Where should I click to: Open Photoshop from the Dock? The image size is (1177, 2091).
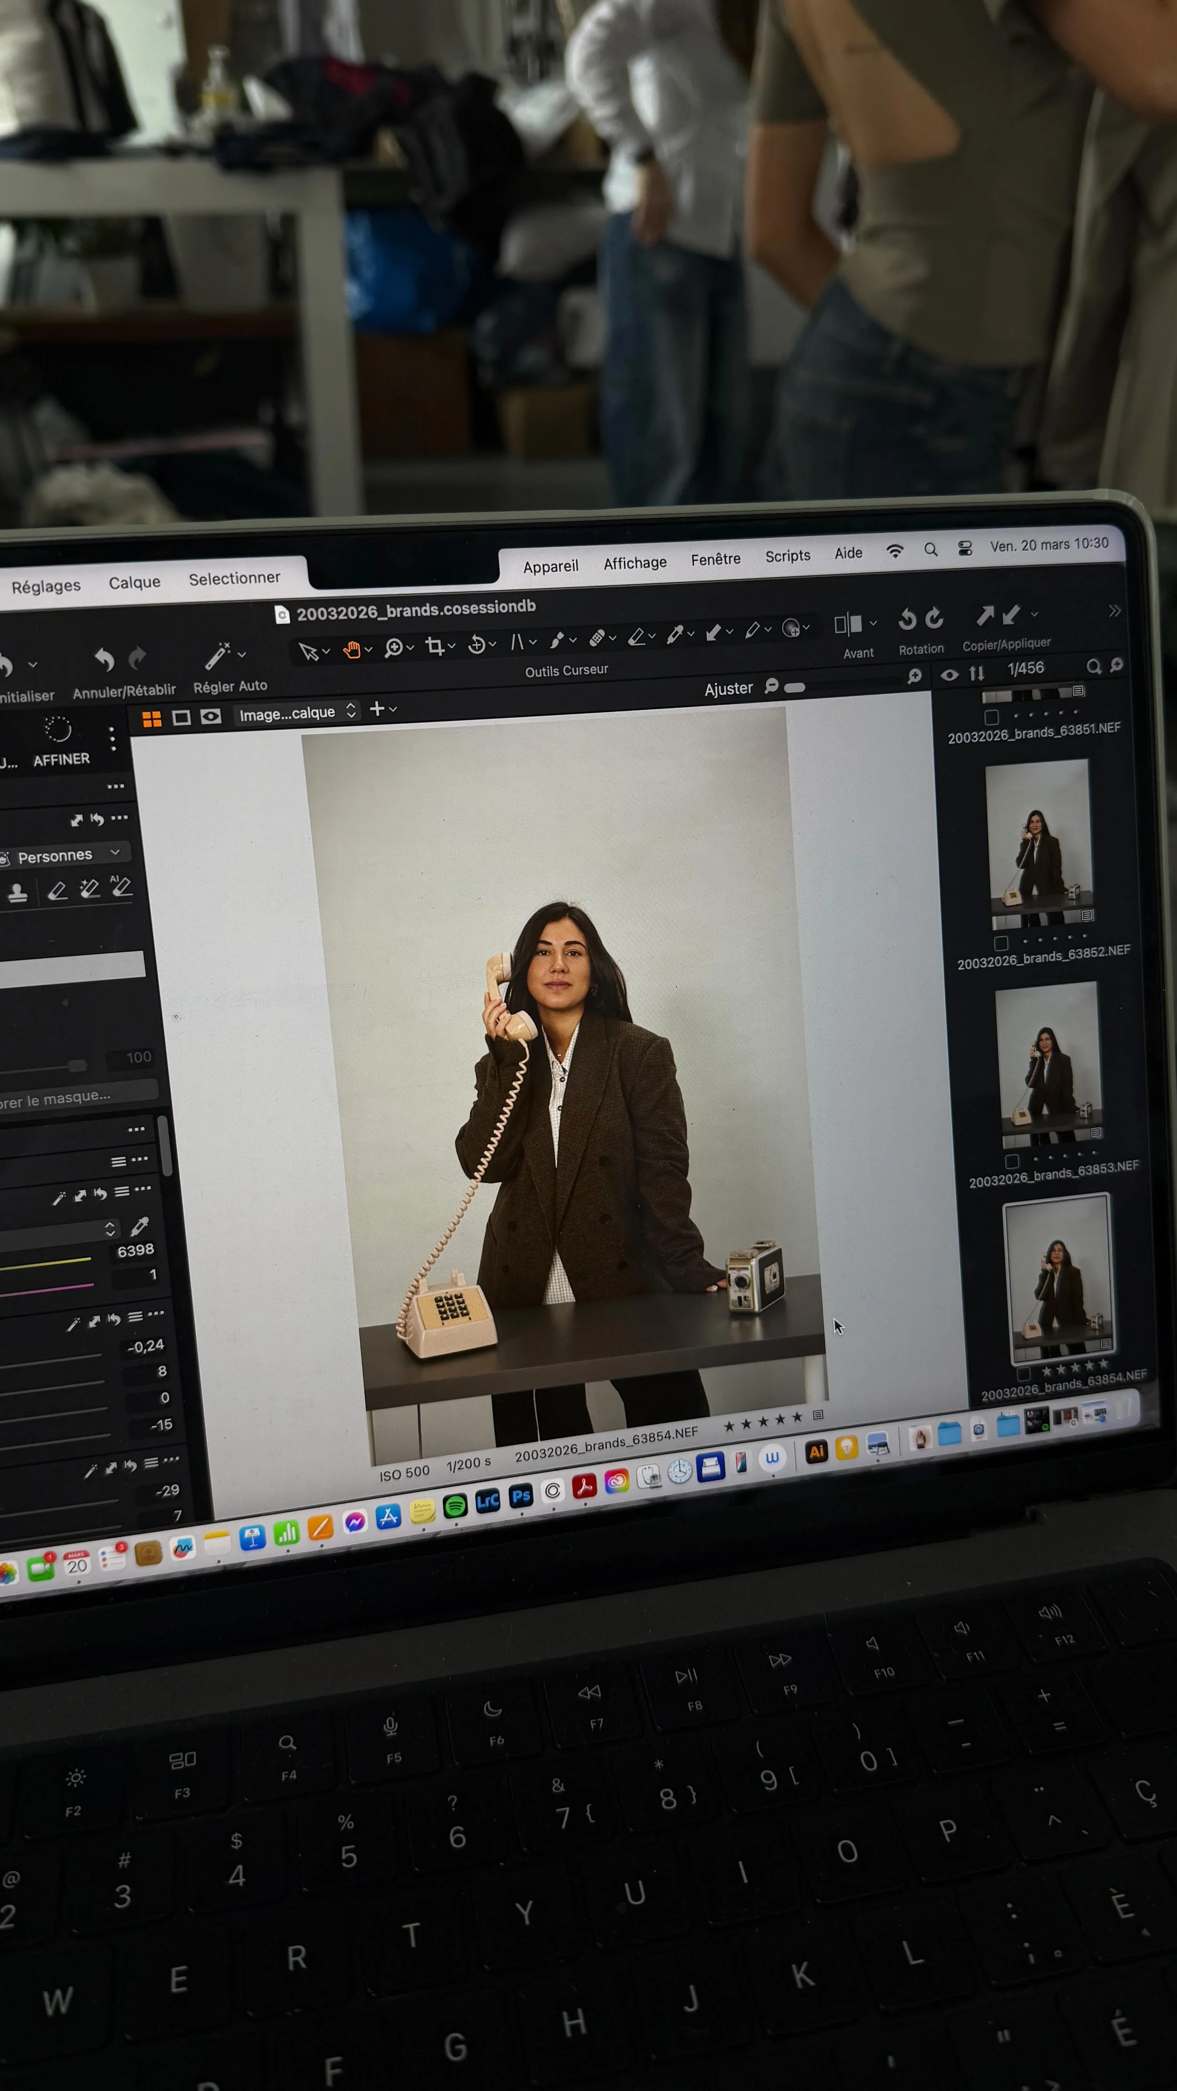520,1497
